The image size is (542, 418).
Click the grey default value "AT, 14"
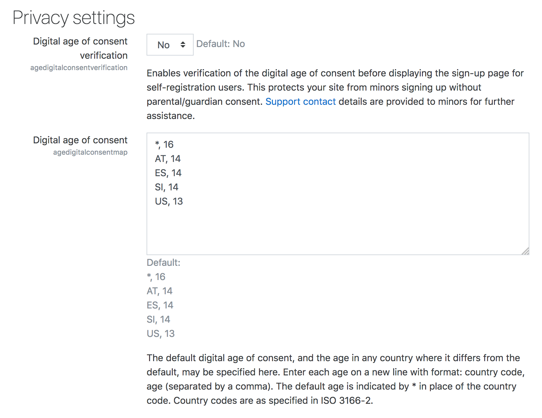[x=160, y=291]
